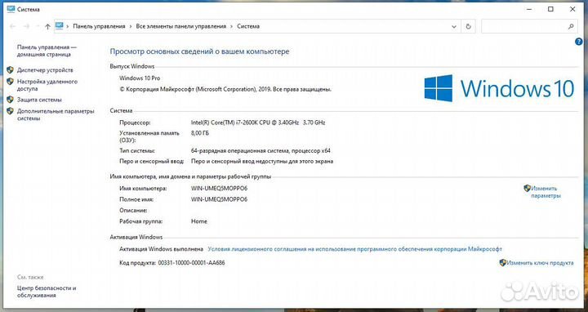The image size is (588, 312).
Task: Click Панель управления breadcrumb
Action: click(x=99, y=26)
